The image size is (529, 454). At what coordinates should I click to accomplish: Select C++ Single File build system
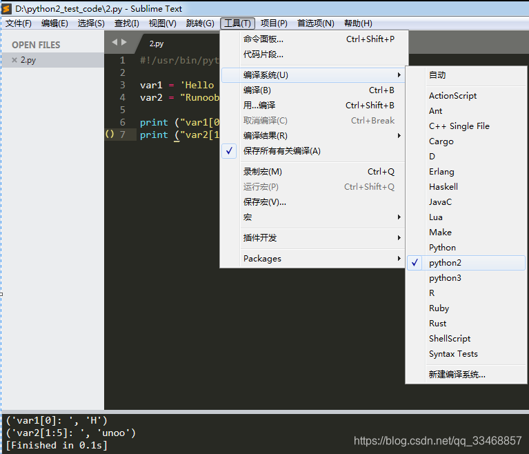(x=466, y=126)
